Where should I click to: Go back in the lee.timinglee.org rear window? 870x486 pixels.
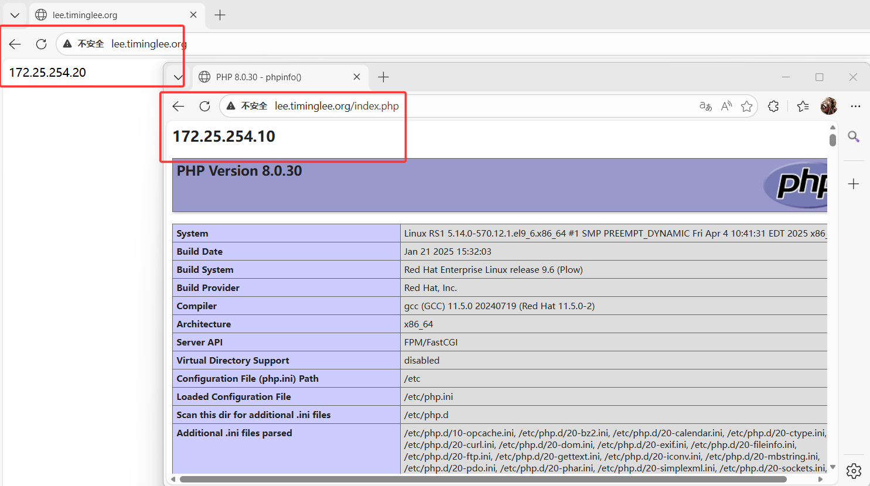point(15,44)
